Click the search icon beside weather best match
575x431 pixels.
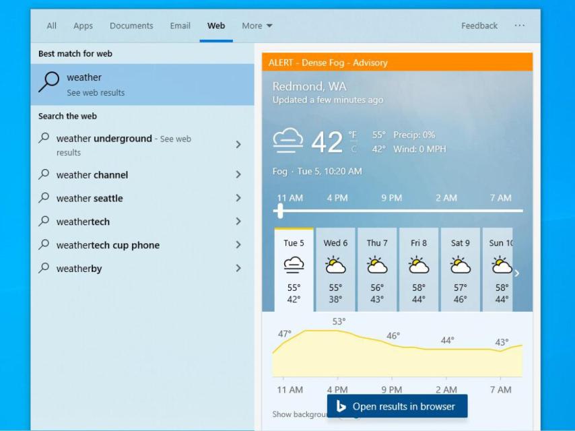[x=48, y=82]
